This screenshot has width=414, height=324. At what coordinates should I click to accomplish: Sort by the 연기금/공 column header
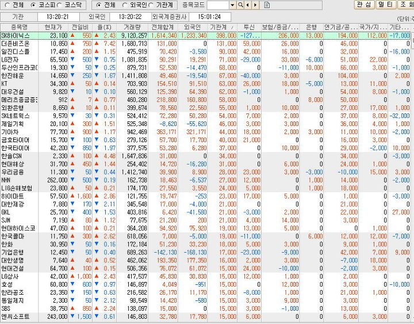[x=341, y=27]
